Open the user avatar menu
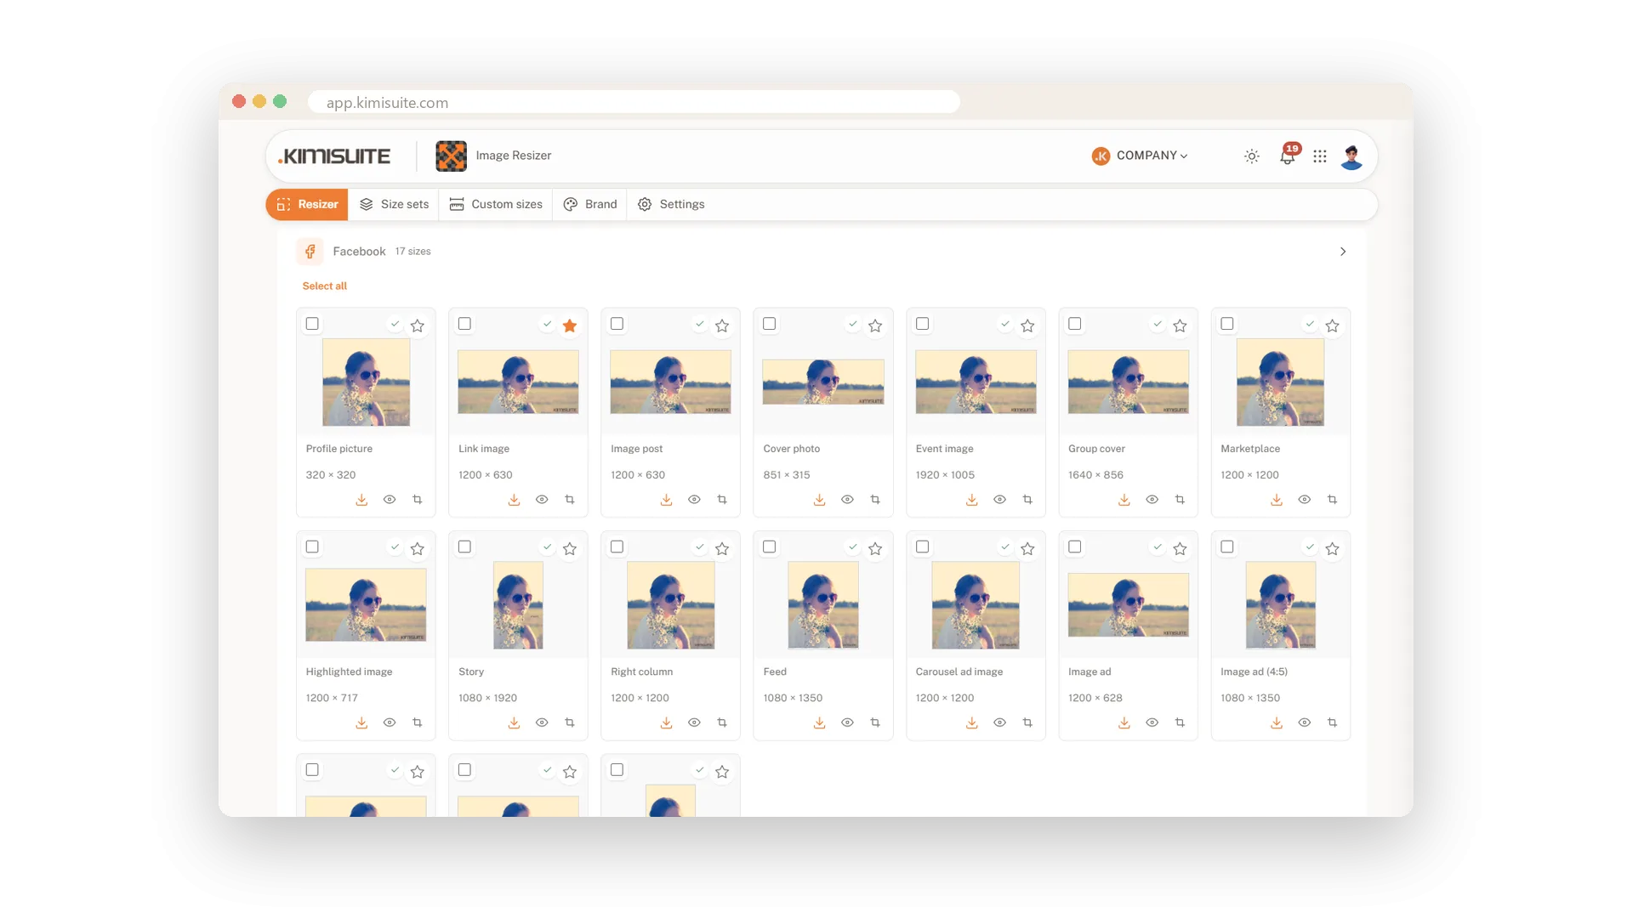The height and width of the screenshot is (918, 1633). coord(1351,156)
